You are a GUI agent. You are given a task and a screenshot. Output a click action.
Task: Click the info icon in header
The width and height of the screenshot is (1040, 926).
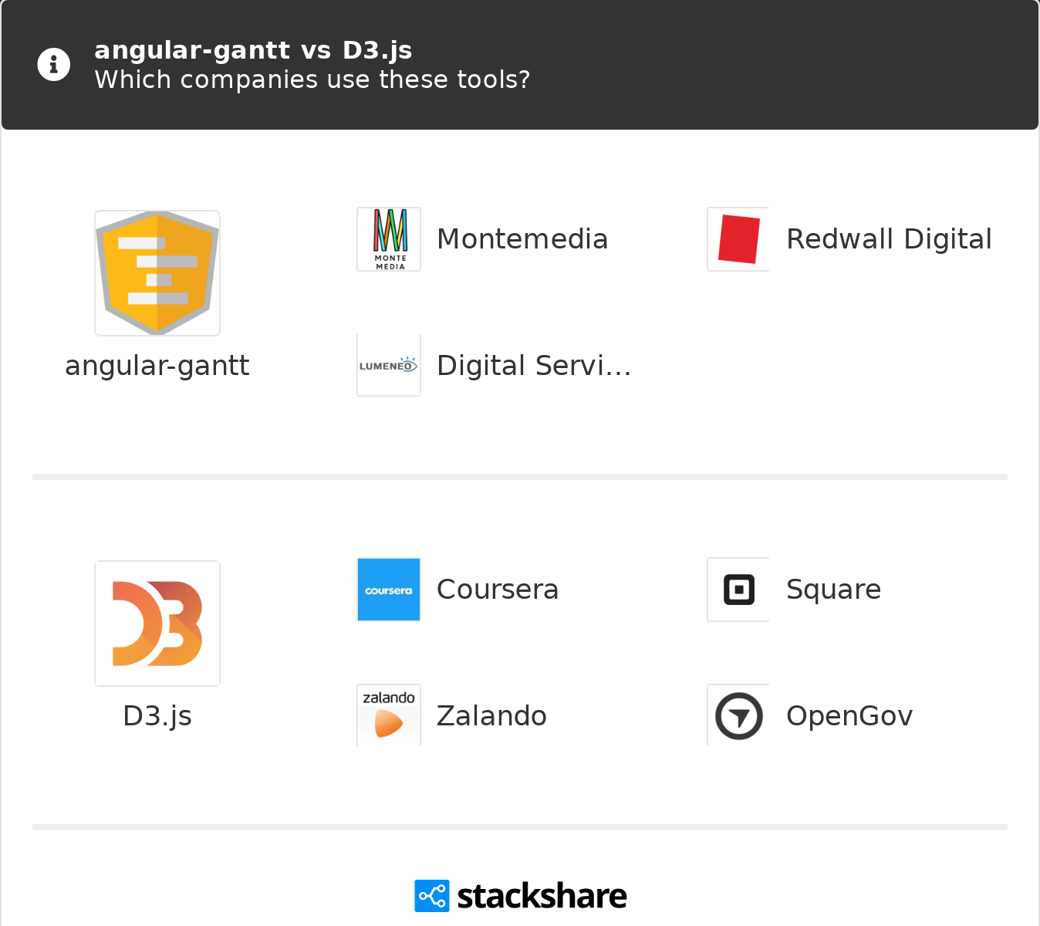tap(54, 65)
